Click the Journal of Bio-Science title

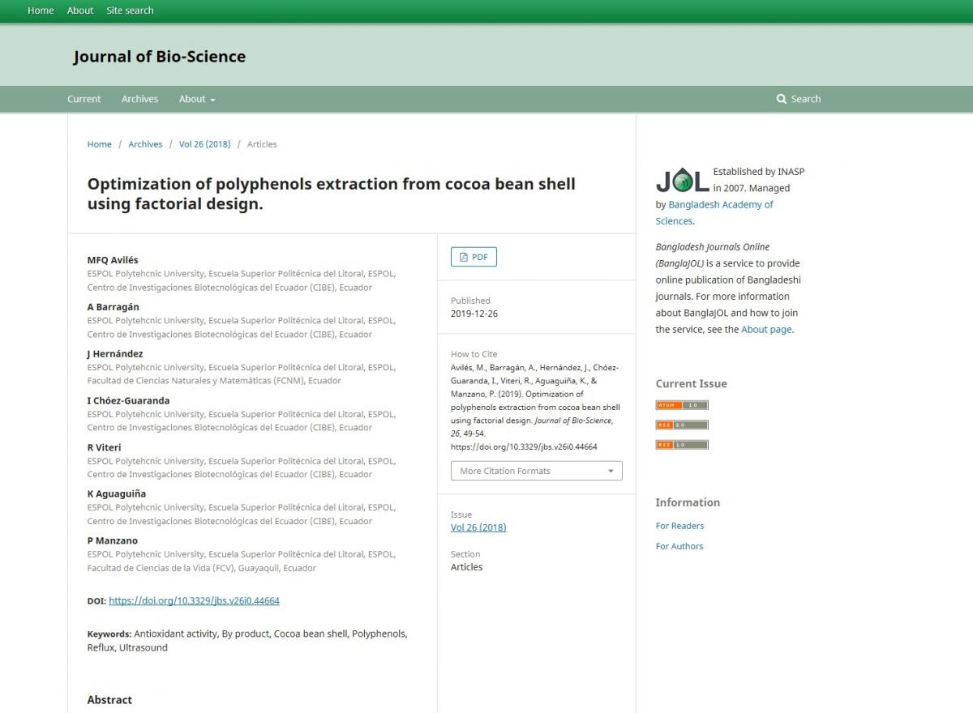coord(159,57)
